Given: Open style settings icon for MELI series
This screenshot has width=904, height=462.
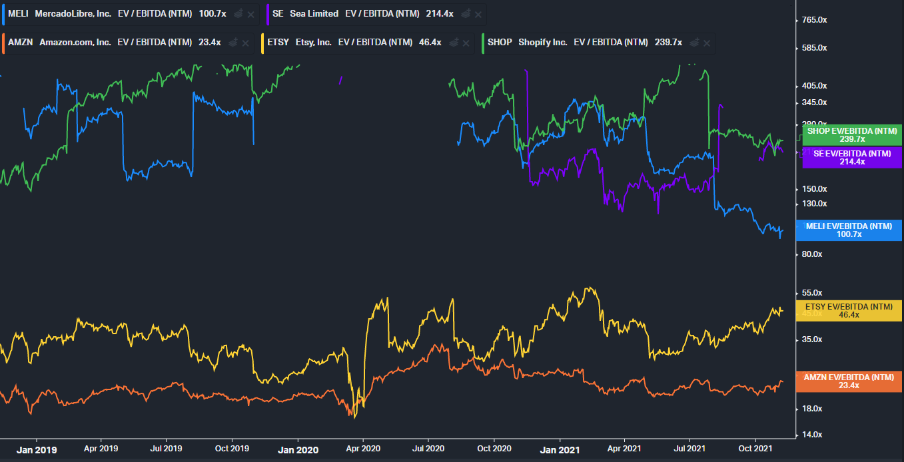Looking at the screenshot, I should click(x=238, y=14).
